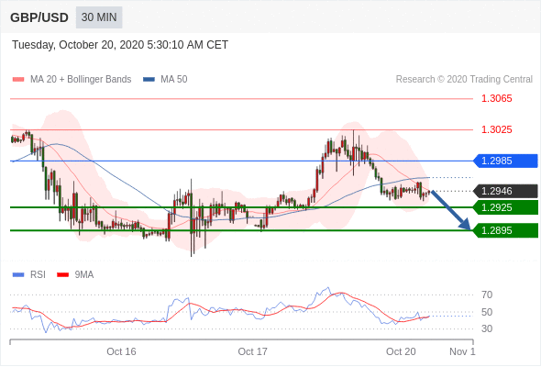The image size is (541, 367).
Task: Click the red 9MA legend swatch
Action: coord(62,275)
